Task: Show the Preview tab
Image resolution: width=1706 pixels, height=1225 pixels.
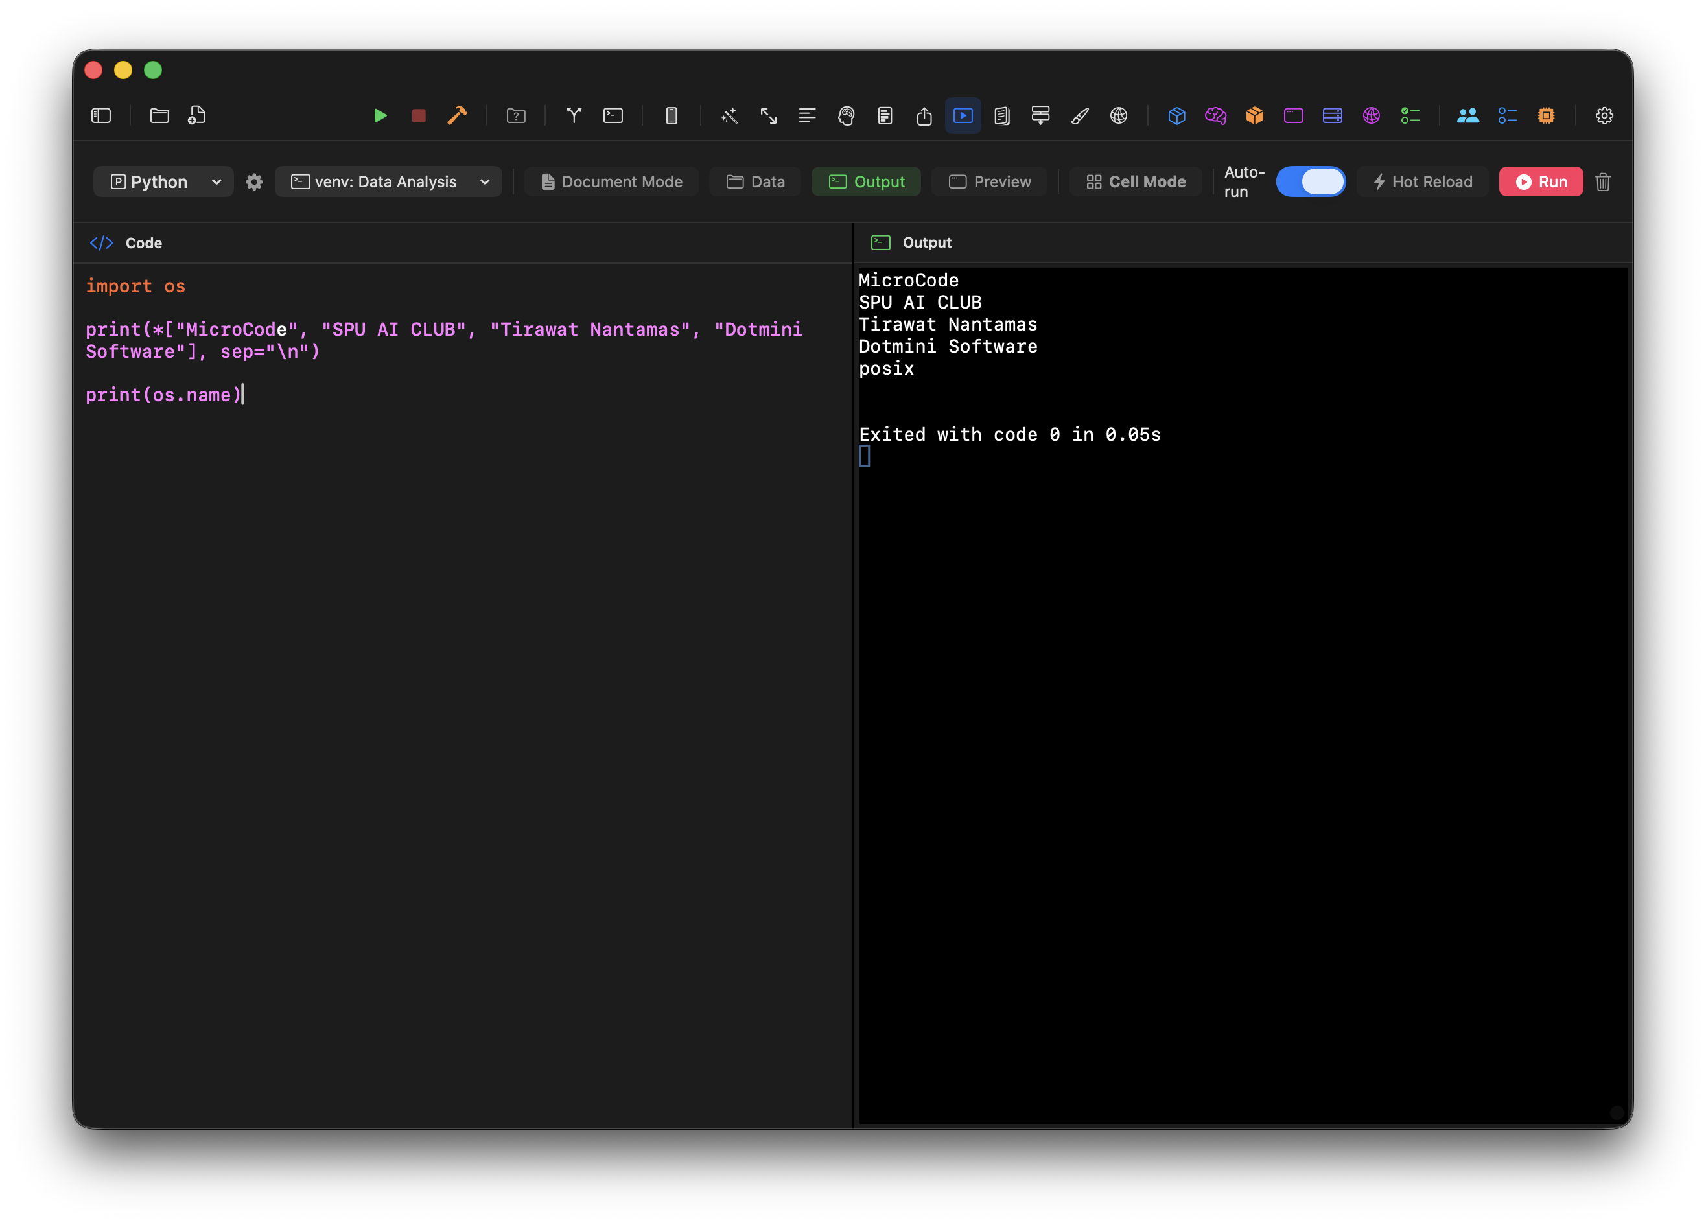Action: [989, 182]
